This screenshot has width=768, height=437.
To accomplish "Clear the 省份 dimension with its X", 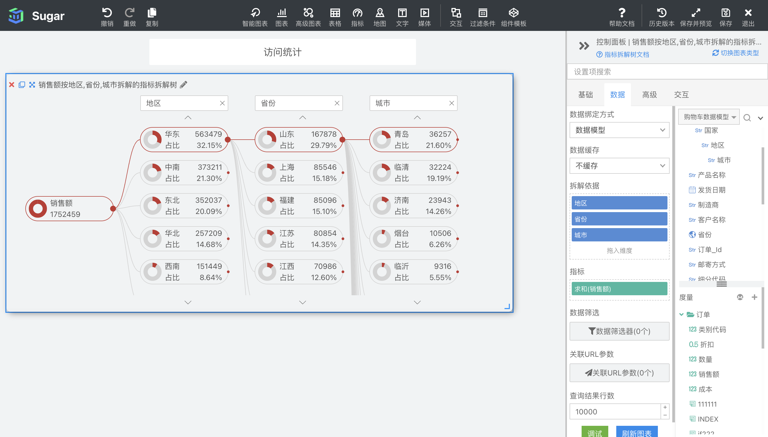I will pos(337,103).
